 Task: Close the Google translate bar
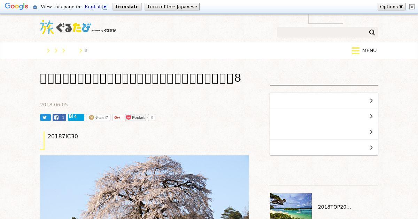click(412, 7)
